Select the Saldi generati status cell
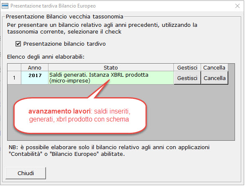This screenshot has height=186, width=245. pyautogui.click(x=111, y=78)
